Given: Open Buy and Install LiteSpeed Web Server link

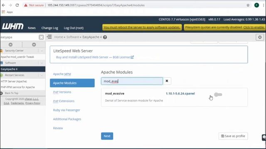Looking at the screenshot, I should pyautogui.click(x=93, y=57).
